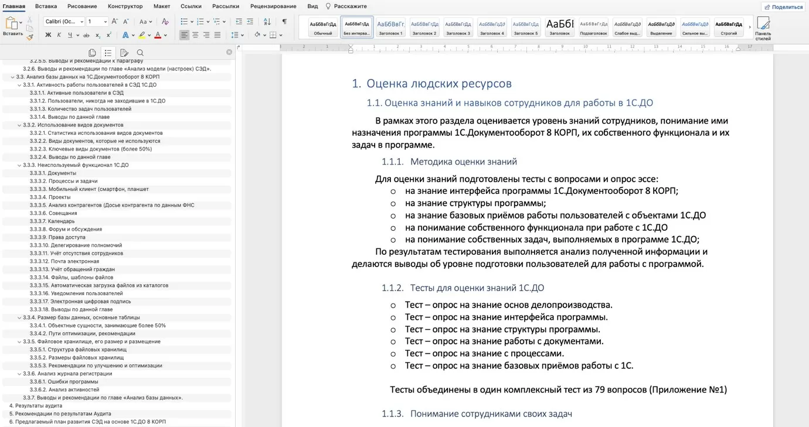The image size is (809, 427).
Task: Expand the styles gallery with the arrow
Action: (749, 27)
